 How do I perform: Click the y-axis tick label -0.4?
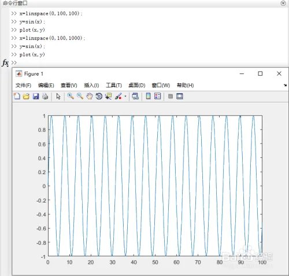pyautogui.click(x=41, y=215)
